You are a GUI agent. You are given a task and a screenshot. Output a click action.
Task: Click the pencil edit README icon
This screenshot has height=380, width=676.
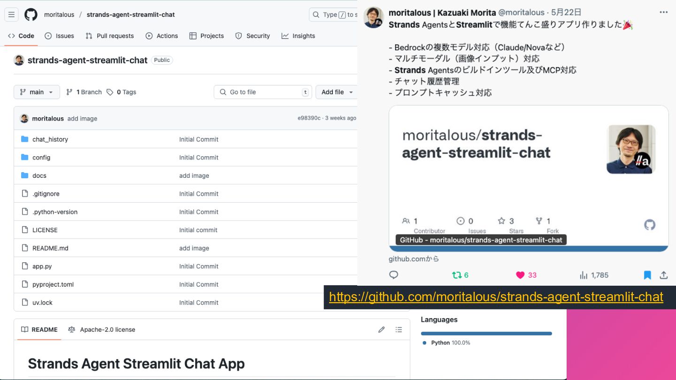point(382,329)
